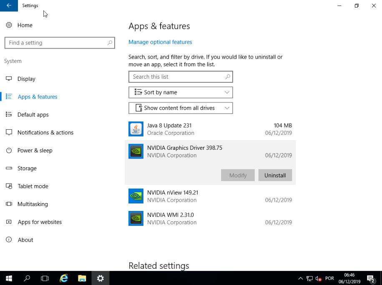This screenshot has width=382, height=285.
Task: Open Manage optional features link
Action: click(x=160, y=42)
